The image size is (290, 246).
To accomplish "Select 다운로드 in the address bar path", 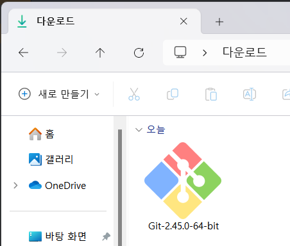I will 244,53.
